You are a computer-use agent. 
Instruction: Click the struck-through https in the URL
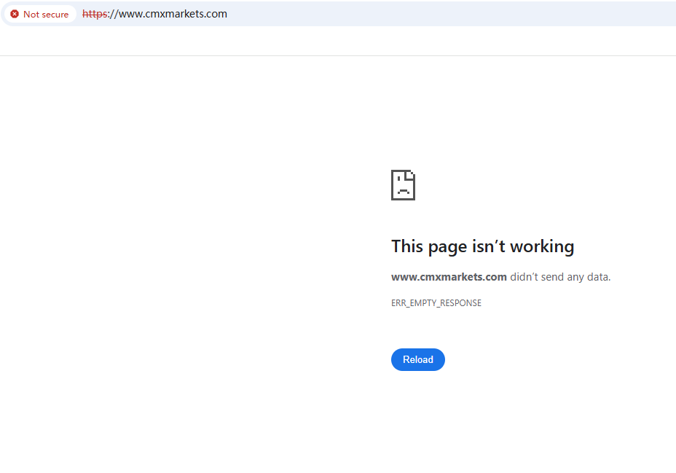coord(95,14)
